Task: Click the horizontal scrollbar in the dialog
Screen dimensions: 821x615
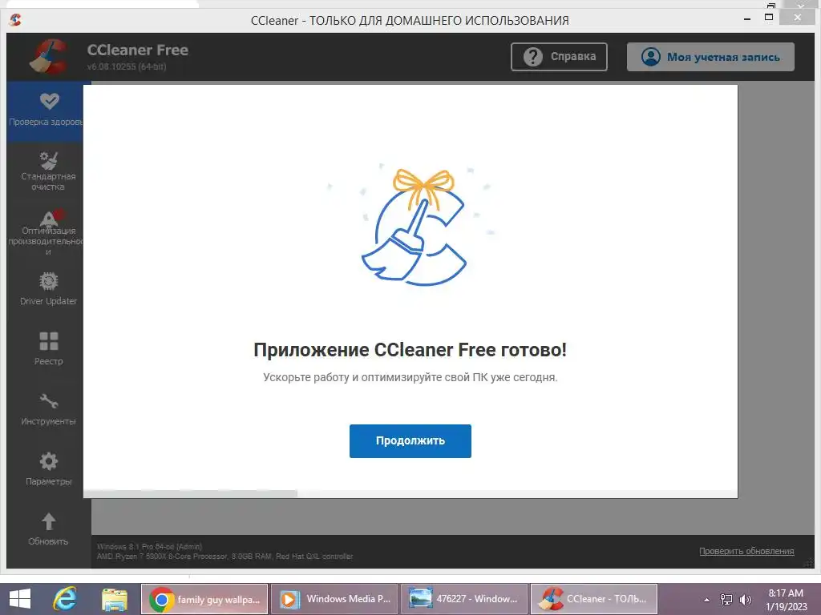Action: pos(191,493)
